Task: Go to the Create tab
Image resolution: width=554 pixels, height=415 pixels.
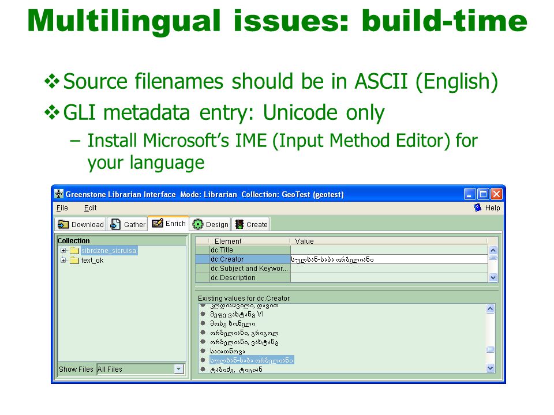Action: [251, 224]
